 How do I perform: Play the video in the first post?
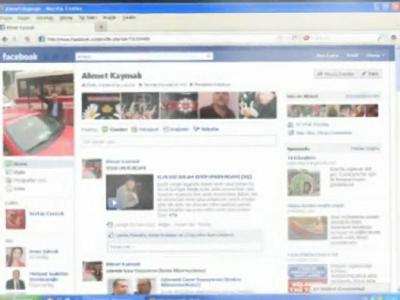coord(113,203)
